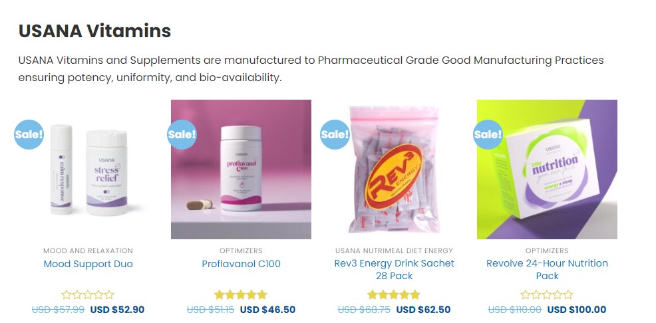Follow Revolve 24-Hour Nutrition Pack link

[547, 269]
